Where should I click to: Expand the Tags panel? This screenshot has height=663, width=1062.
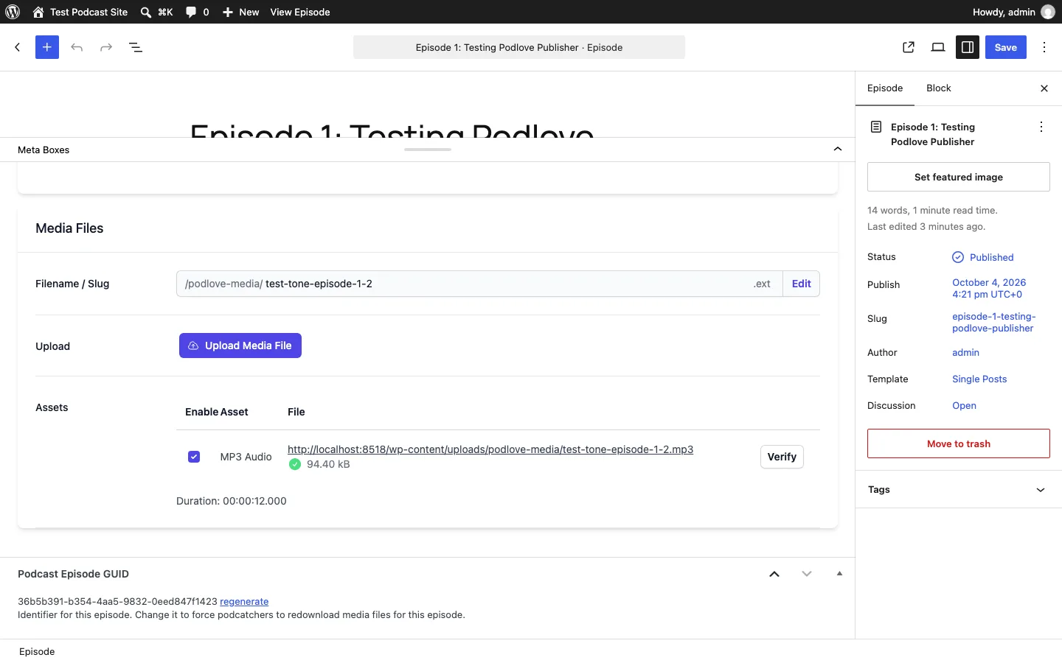tap(959, 490)
